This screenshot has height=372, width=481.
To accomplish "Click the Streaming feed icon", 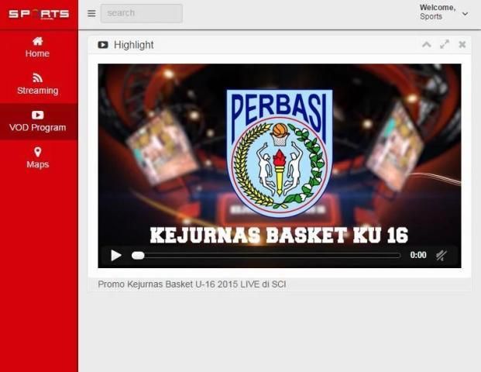I will pyautogui.click(x=37, y=77).
